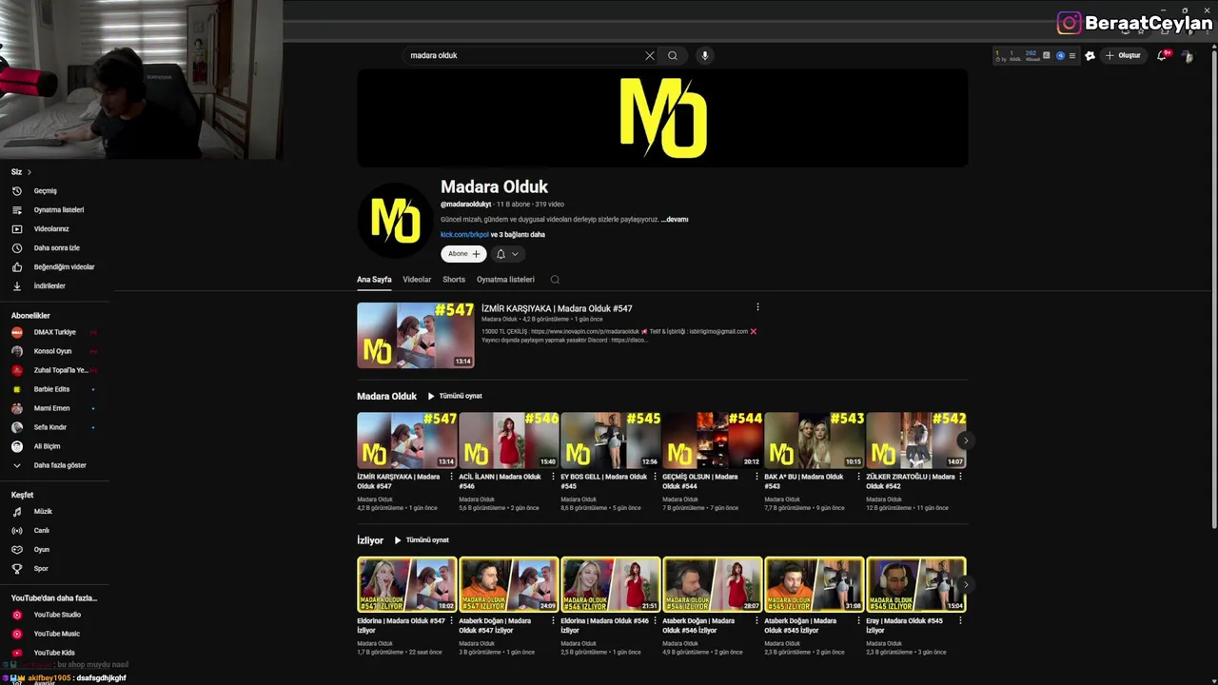This screenshot has height=685, width=1218.
Task: Expand channel description with ...devamı
Action: 675,220
